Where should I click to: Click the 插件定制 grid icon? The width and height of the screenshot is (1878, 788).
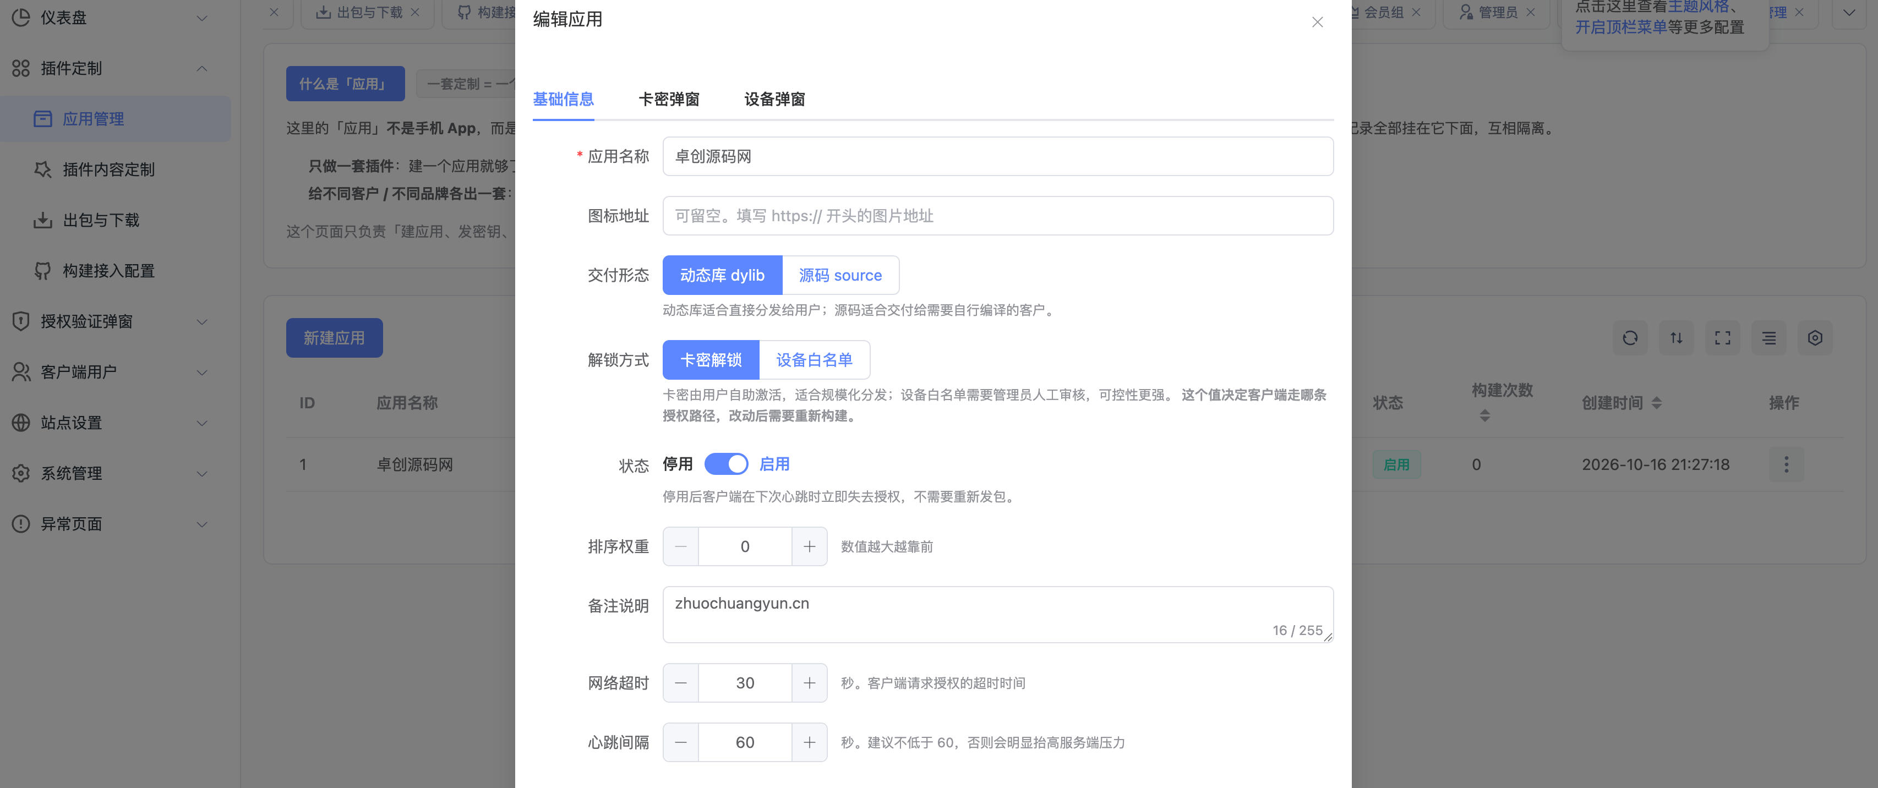point(21,68)
